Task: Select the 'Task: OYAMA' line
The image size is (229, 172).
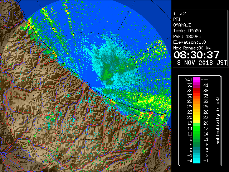Action: (187, 31)
